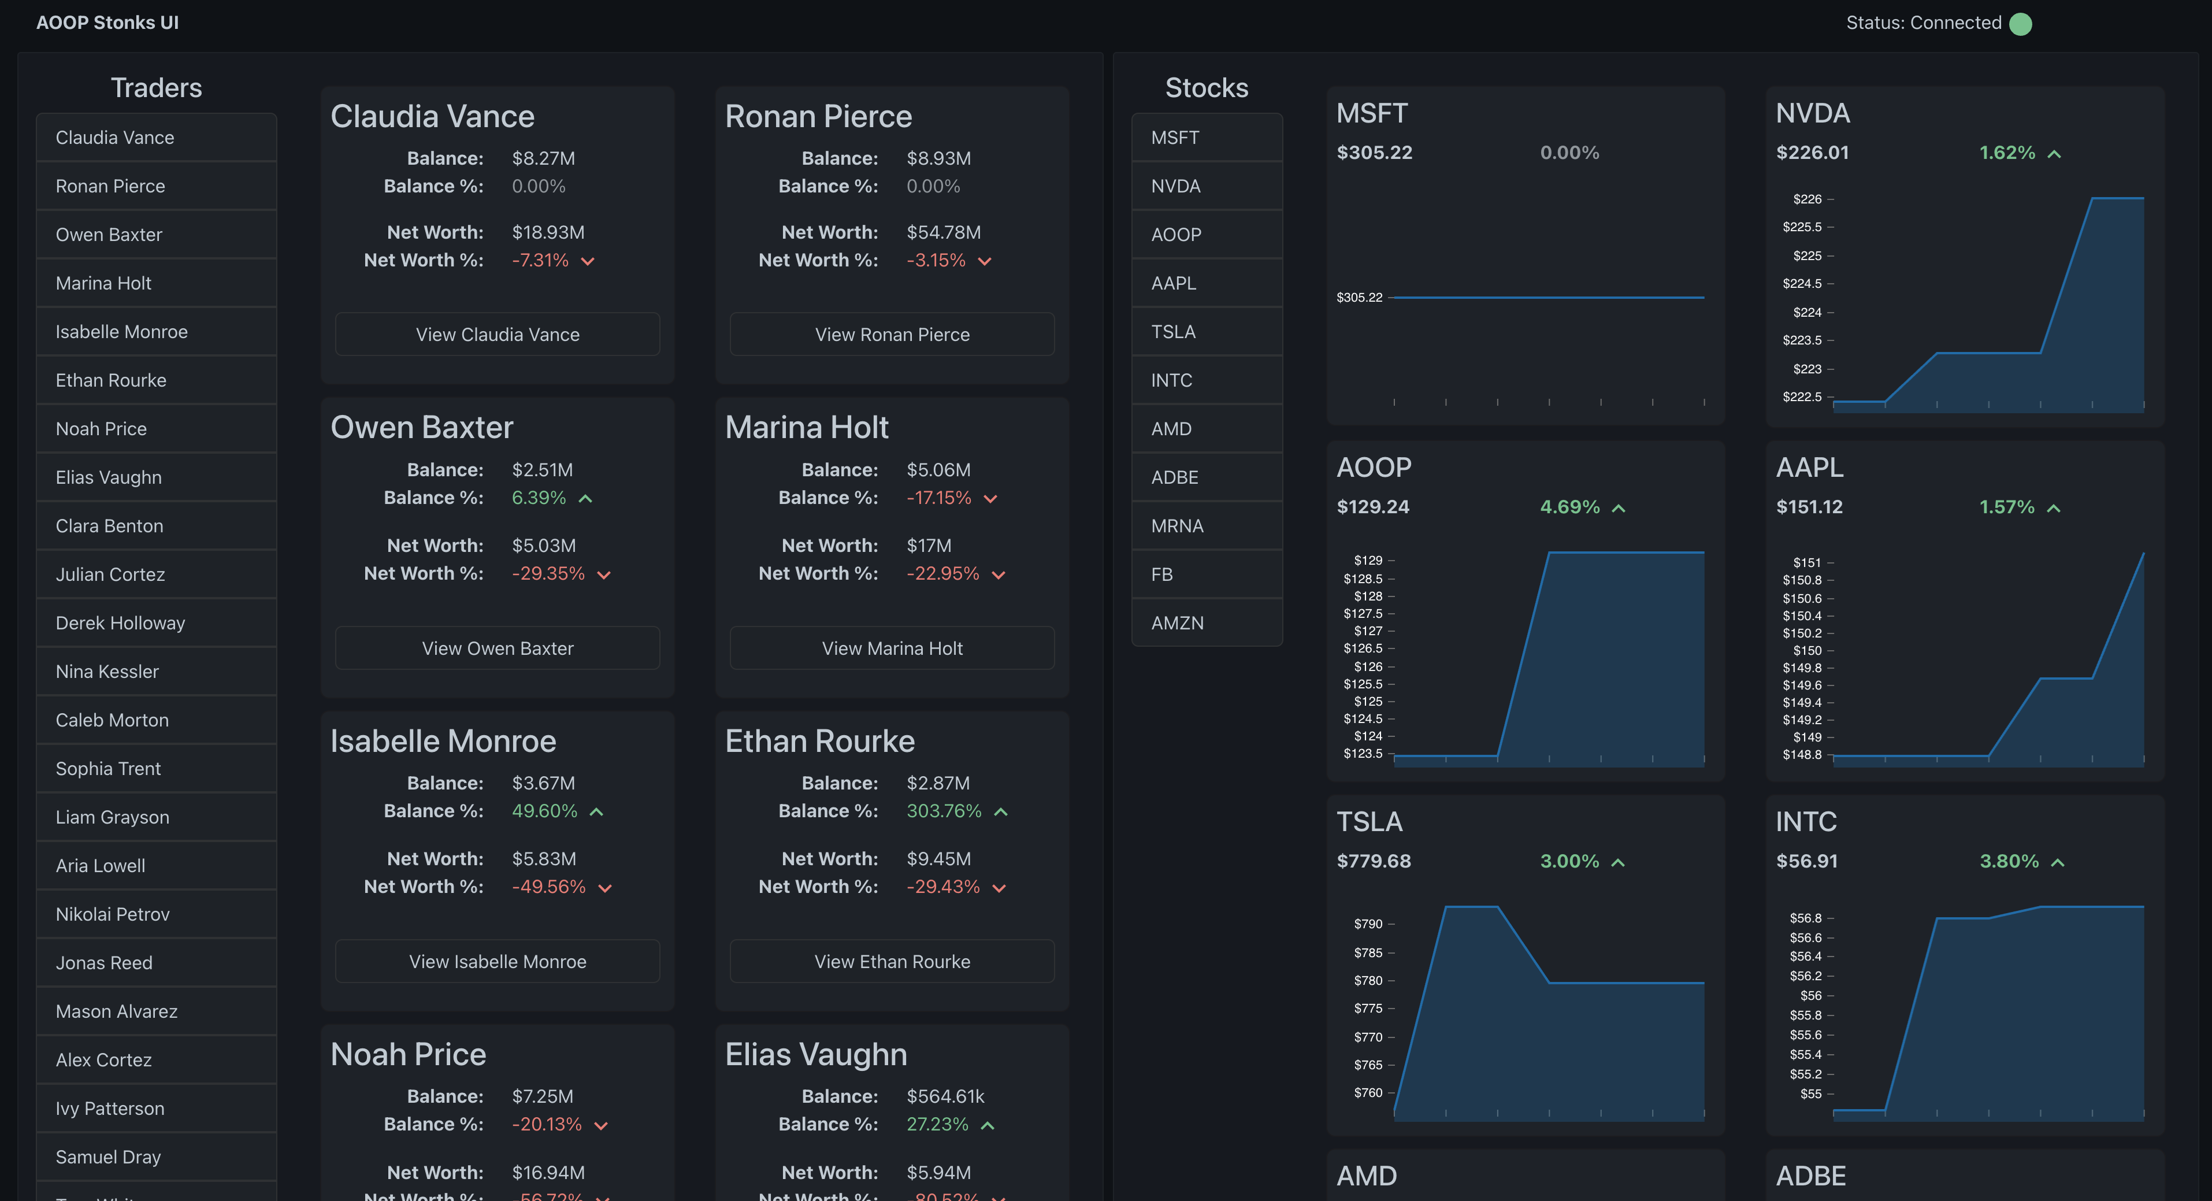Open the View Claudia Vance button
This screenshot has height=1201, width=2212.
(497, 334)
